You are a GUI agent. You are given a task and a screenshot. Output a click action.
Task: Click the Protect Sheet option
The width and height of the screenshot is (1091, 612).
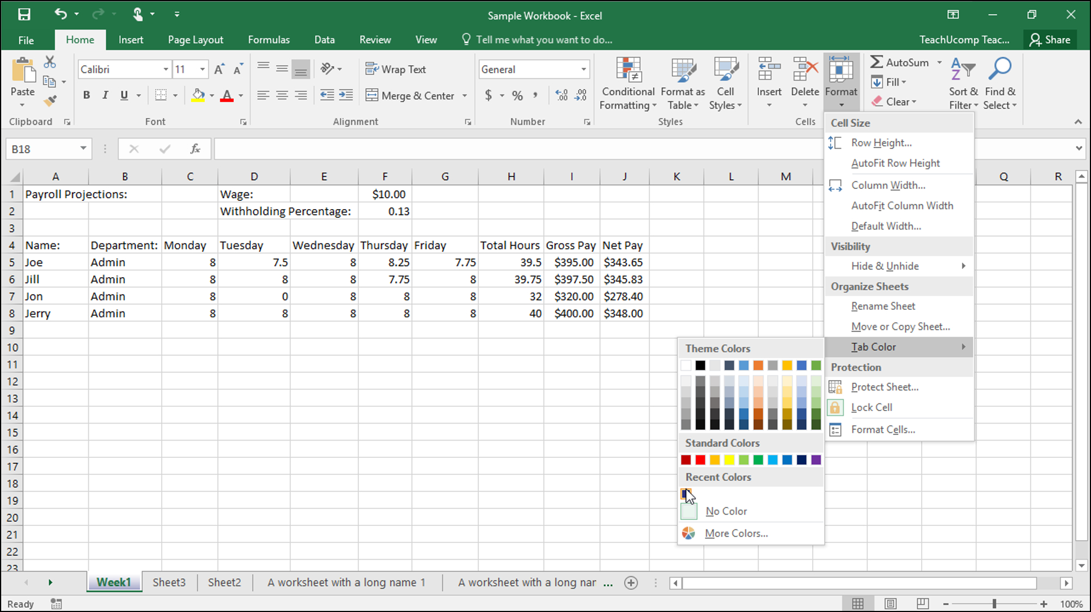[885, 387]
